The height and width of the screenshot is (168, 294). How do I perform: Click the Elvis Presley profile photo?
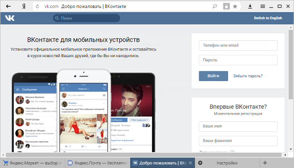coord(131,101)
